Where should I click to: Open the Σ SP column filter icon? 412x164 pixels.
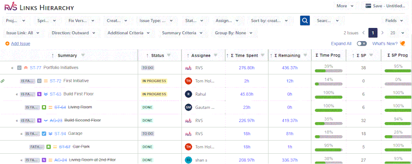click(371, 55)
